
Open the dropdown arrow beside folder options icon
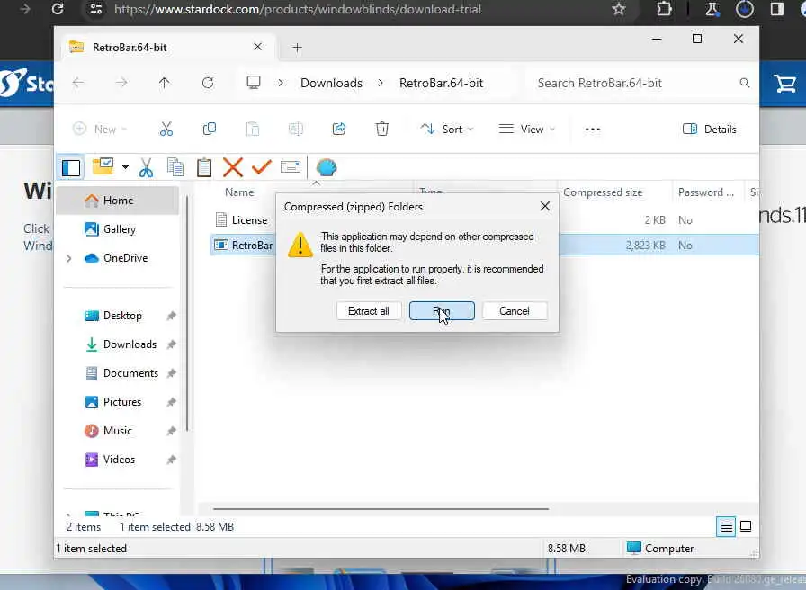click(125, 167)
